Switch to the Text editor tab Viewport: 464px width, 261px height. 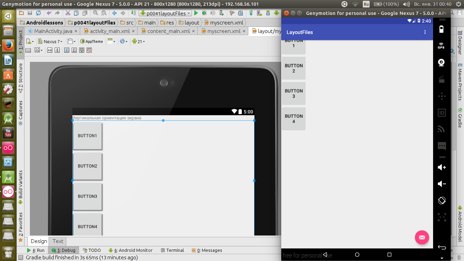[x=58, y=241]
